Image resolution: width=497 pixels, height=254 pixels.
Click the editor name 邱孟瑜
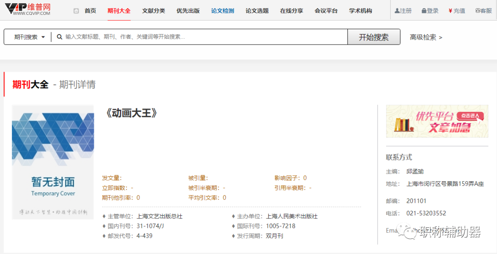[x=415, y=172]
